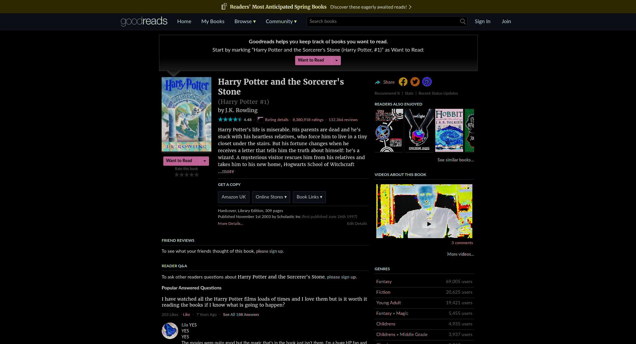This screenshot has width=636, height=344.
Task: Open The Hobbit cover thumbnail
Action: point(449,130)
